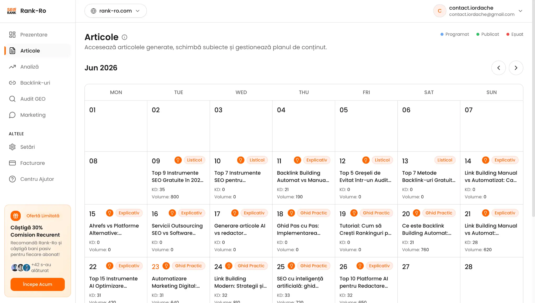Click the Începe Acum button
Image resolution: width=535 pixels, height=303 pixels.
pyautogui.click(x=38, y=284)
